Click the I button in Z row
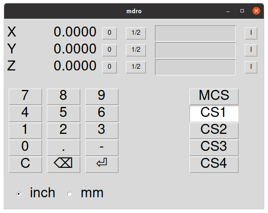Image resolution: width=268 pixels, height=213 pixels. pyautogui.click(x=251, y=67)
